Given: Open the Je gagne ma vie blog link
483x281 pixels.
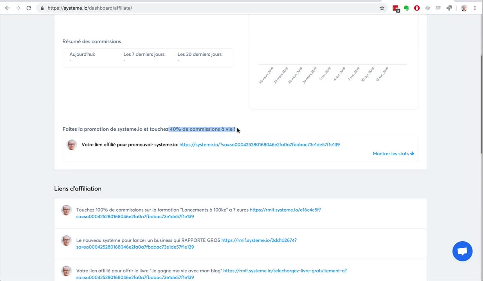Looking at the screenshot, I should click(211, 274).
